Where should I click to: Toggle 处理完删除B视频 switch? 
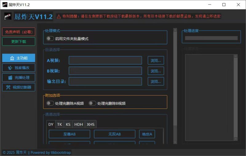coord(92,103)
